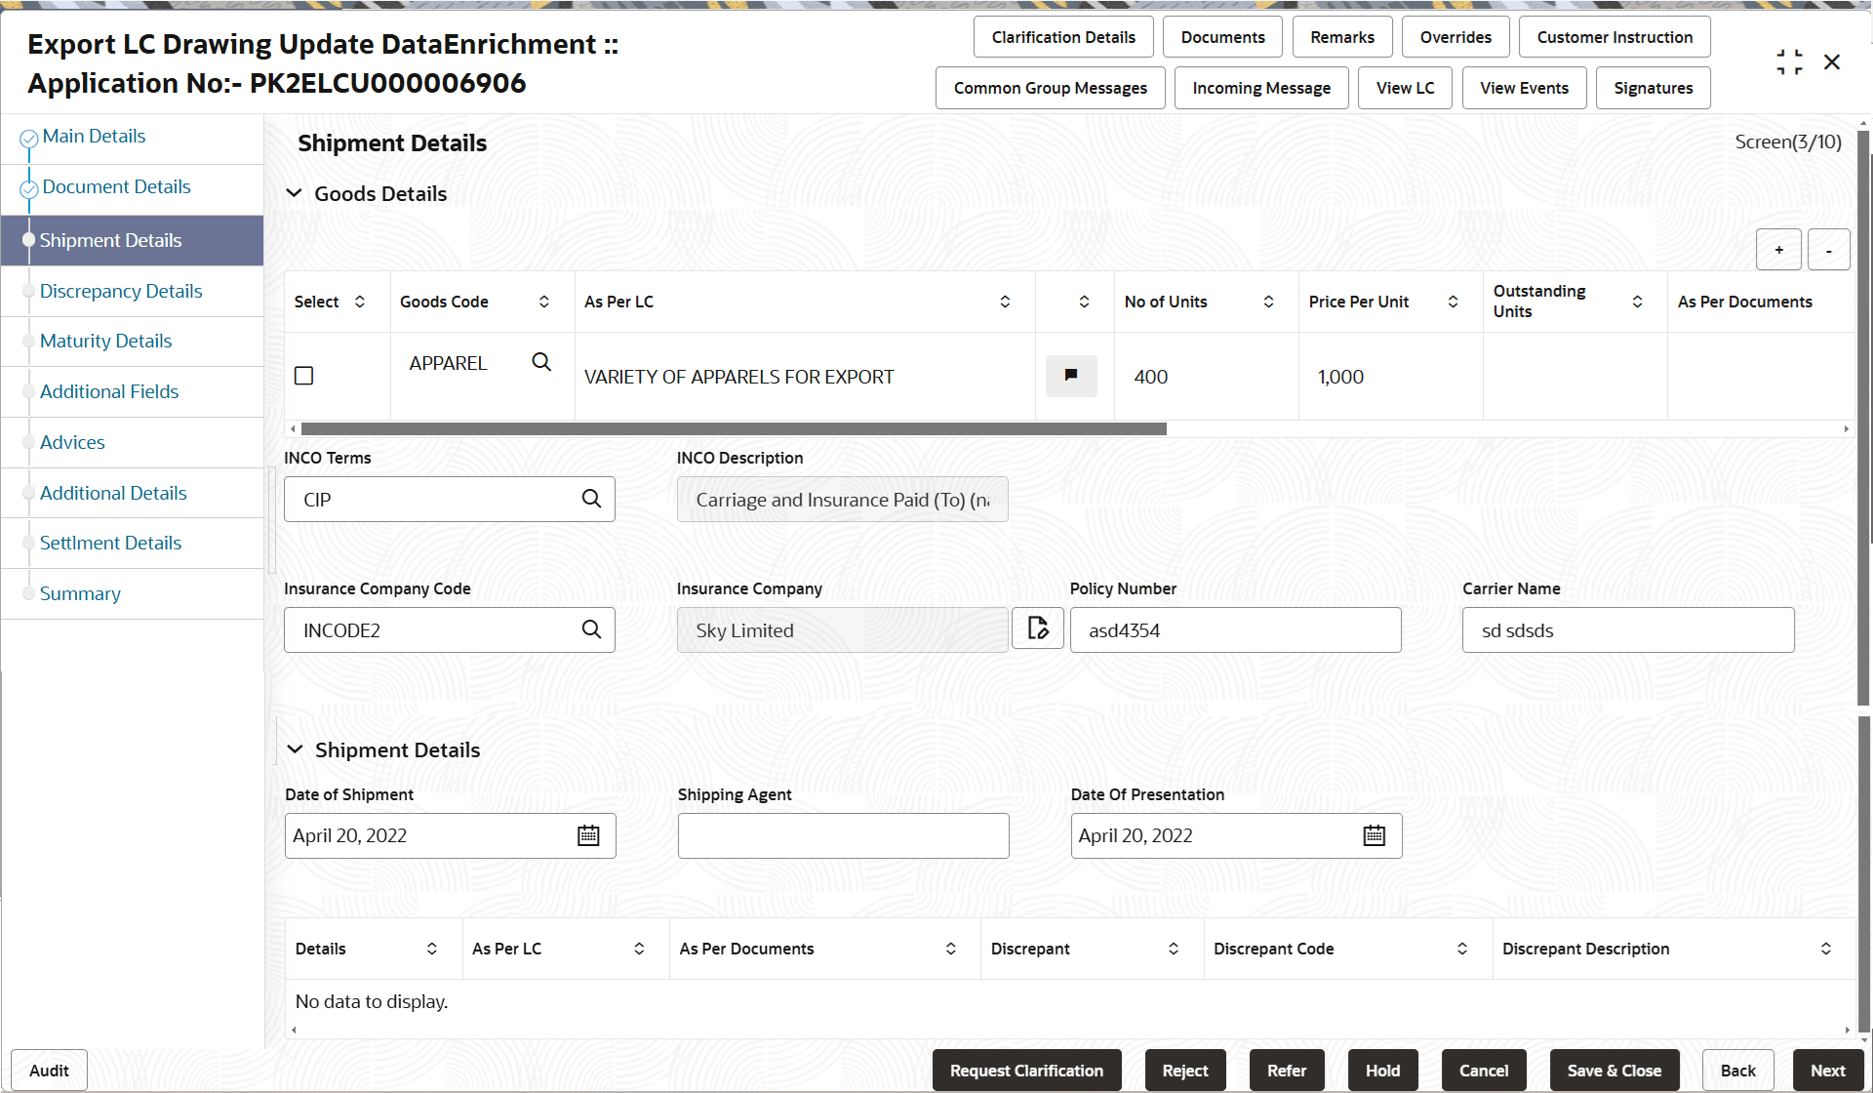Remove goods row with minus icon
This screenshot has width=1873, height=1093.
1829,250
